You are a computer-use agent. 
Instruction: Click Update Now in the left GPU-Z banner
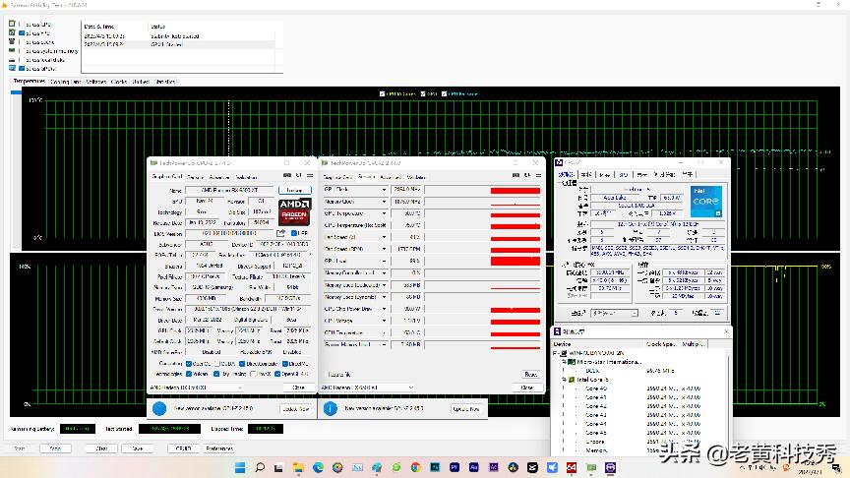coord(295,407)
